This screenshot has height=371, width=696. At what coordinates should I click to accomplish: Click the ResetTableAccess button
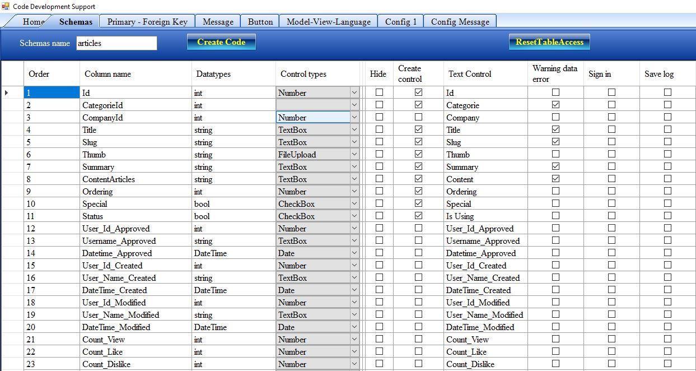(549, 42)
